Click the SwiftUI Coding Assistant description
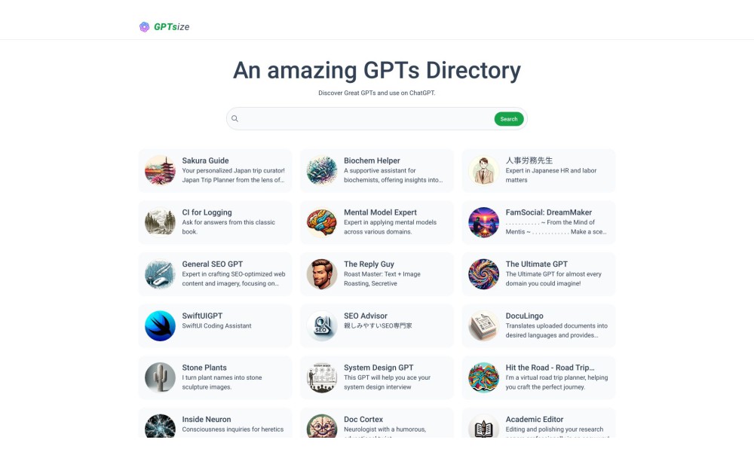This screenshot has width=754, height=452. [x=217, y=325]
